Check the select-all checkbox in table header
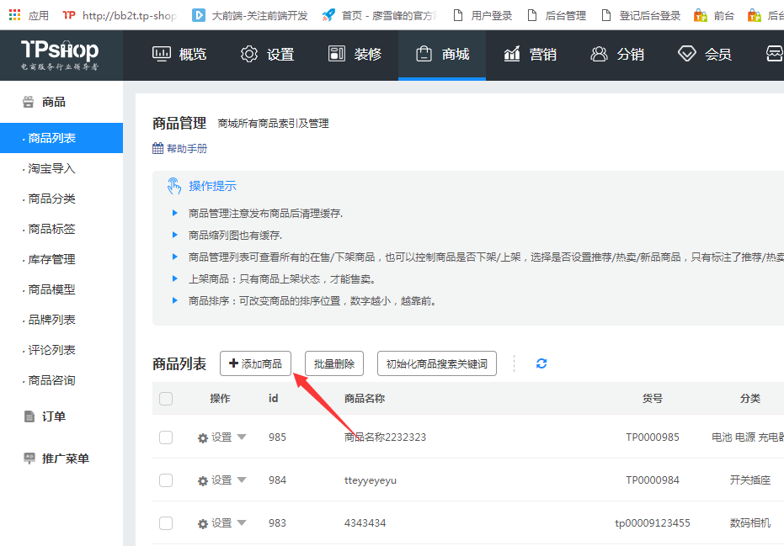Viewport: 784px width, 546px height. (165, 399)
